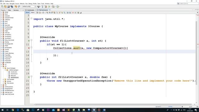
Task: Select ICourse.java in project tree
Action: pos(14,74)
